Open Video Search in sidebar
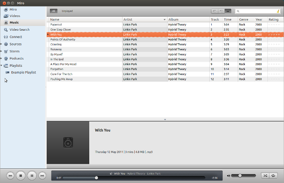Screen dimensions: 284x183 tap(19, 30)
